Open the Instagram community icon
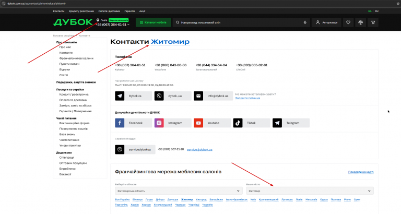Image resolution: width=401 pixels, height=214 pixels. [159, 123]
